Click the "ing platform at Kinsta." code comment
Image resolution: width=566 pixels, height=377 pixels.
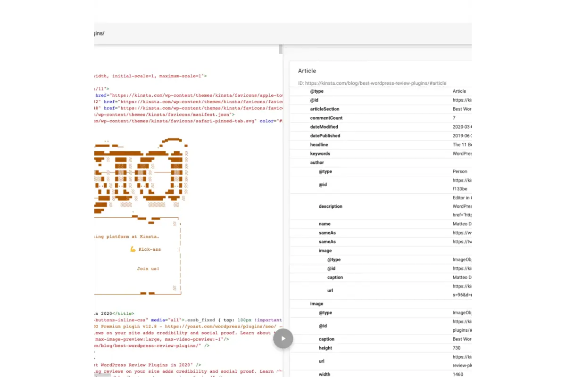(x=127, y=237)
